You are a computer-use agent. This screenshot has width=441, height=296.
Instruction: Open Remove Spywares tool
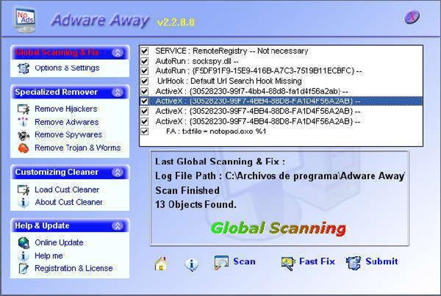coord(68,135)
